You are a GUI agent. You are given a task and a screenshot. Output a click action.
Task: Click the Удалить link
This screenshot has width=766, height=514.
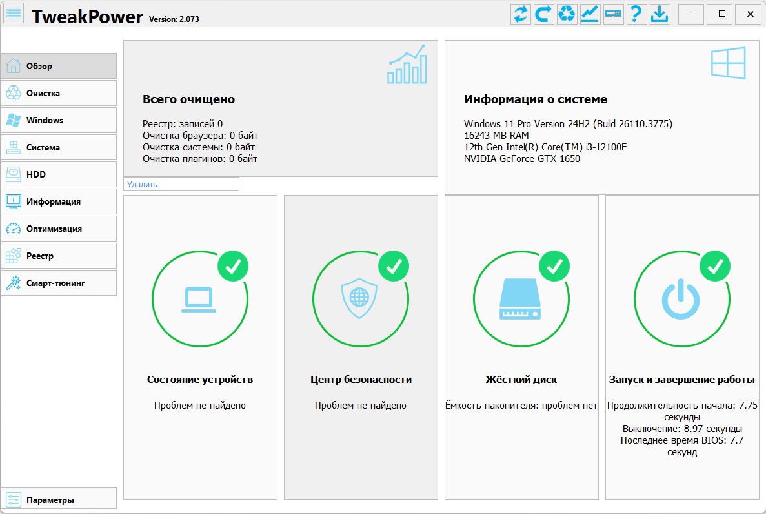tap(142, 185)
